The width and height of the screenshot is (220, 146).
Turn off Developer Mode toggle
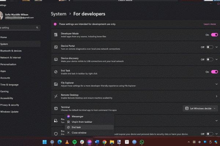214,35
